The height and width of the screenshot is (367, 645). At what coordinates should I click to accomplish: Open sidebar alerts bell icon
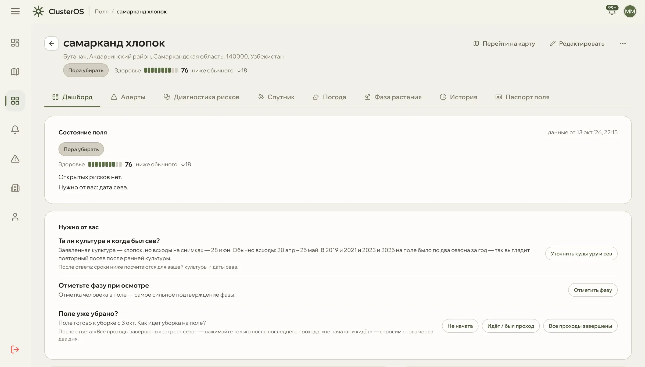[15, 130]
